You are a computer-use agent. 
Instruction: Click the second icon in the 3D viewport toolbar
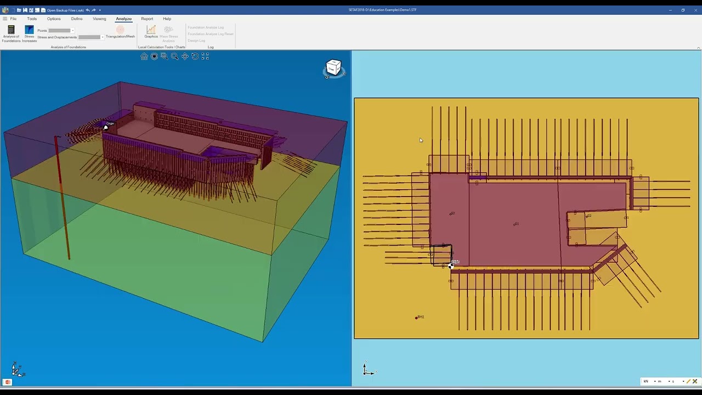[x=154, y=57]
